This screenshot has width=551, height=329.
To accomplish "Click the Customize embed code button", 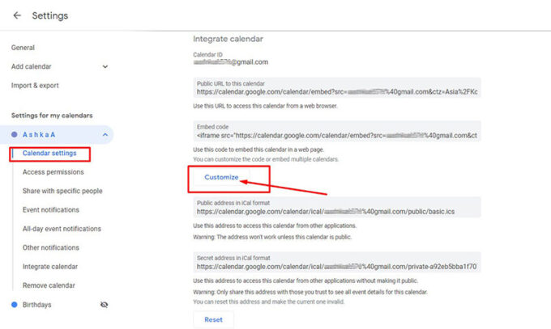I will click(x=221, y=177).
